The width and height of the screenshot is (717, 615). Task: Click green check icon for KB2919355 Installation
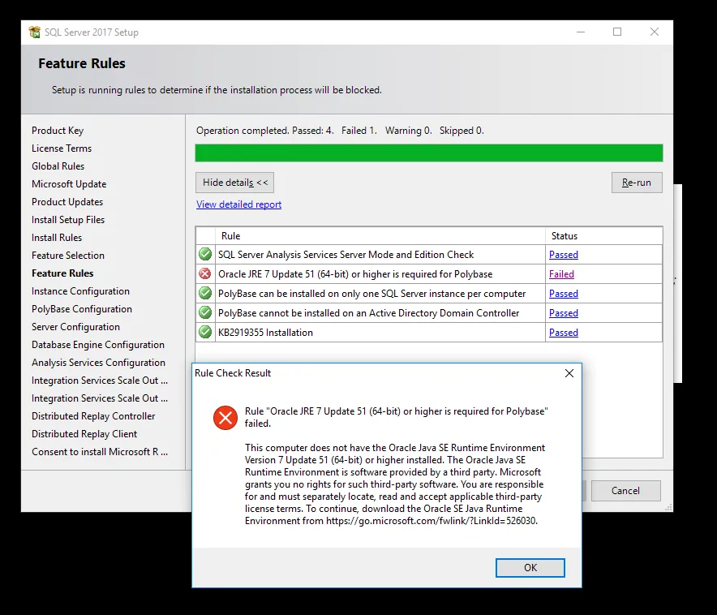[x=205, y=333]
